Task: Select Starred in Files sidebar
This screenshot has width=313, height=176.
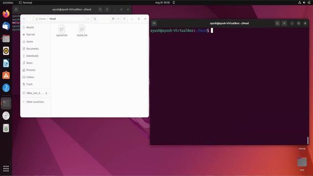Action: coord(36,35)
